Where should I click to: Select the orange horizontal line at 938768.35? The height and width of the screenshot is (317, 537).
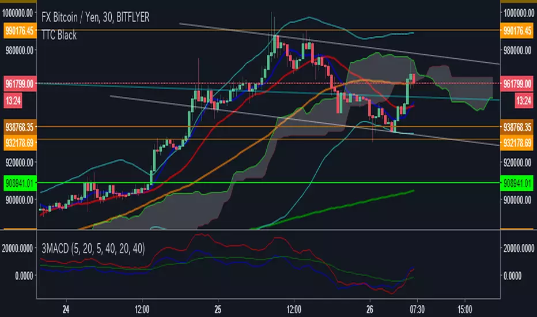tap(268, 127)
